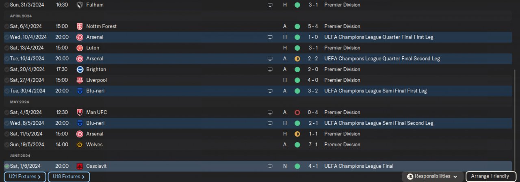Screen dimensions: 520x182
Task: Toggle the check mark beside Sat, 6/4/2024 fixture
Action: (6, 26)
